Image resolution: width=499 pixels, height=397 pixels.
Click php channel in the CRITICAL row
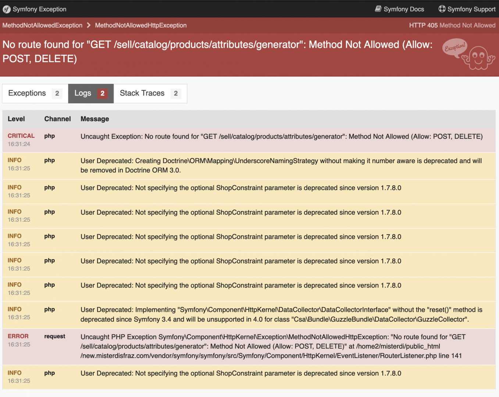pos(50,136)
